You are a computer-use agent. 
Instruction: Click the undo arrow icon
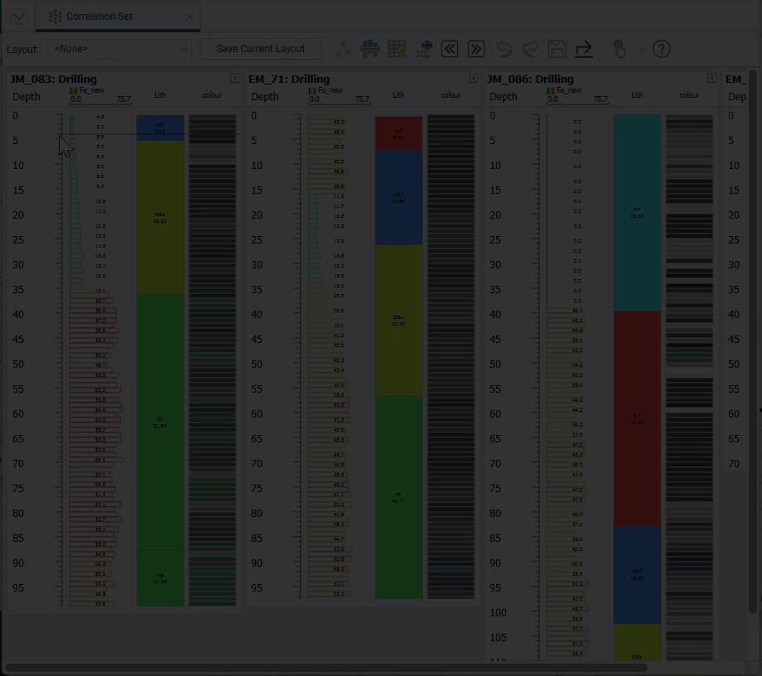[504, 49]
